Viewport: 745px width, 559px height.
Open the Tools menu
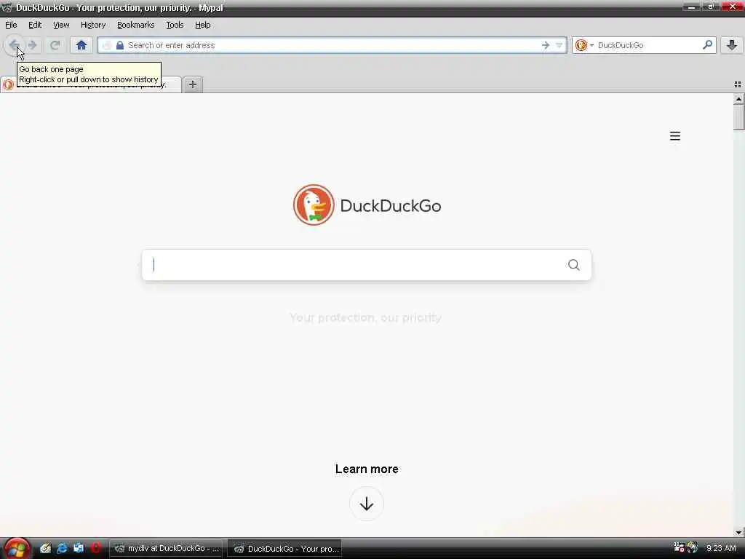[175, 25]
